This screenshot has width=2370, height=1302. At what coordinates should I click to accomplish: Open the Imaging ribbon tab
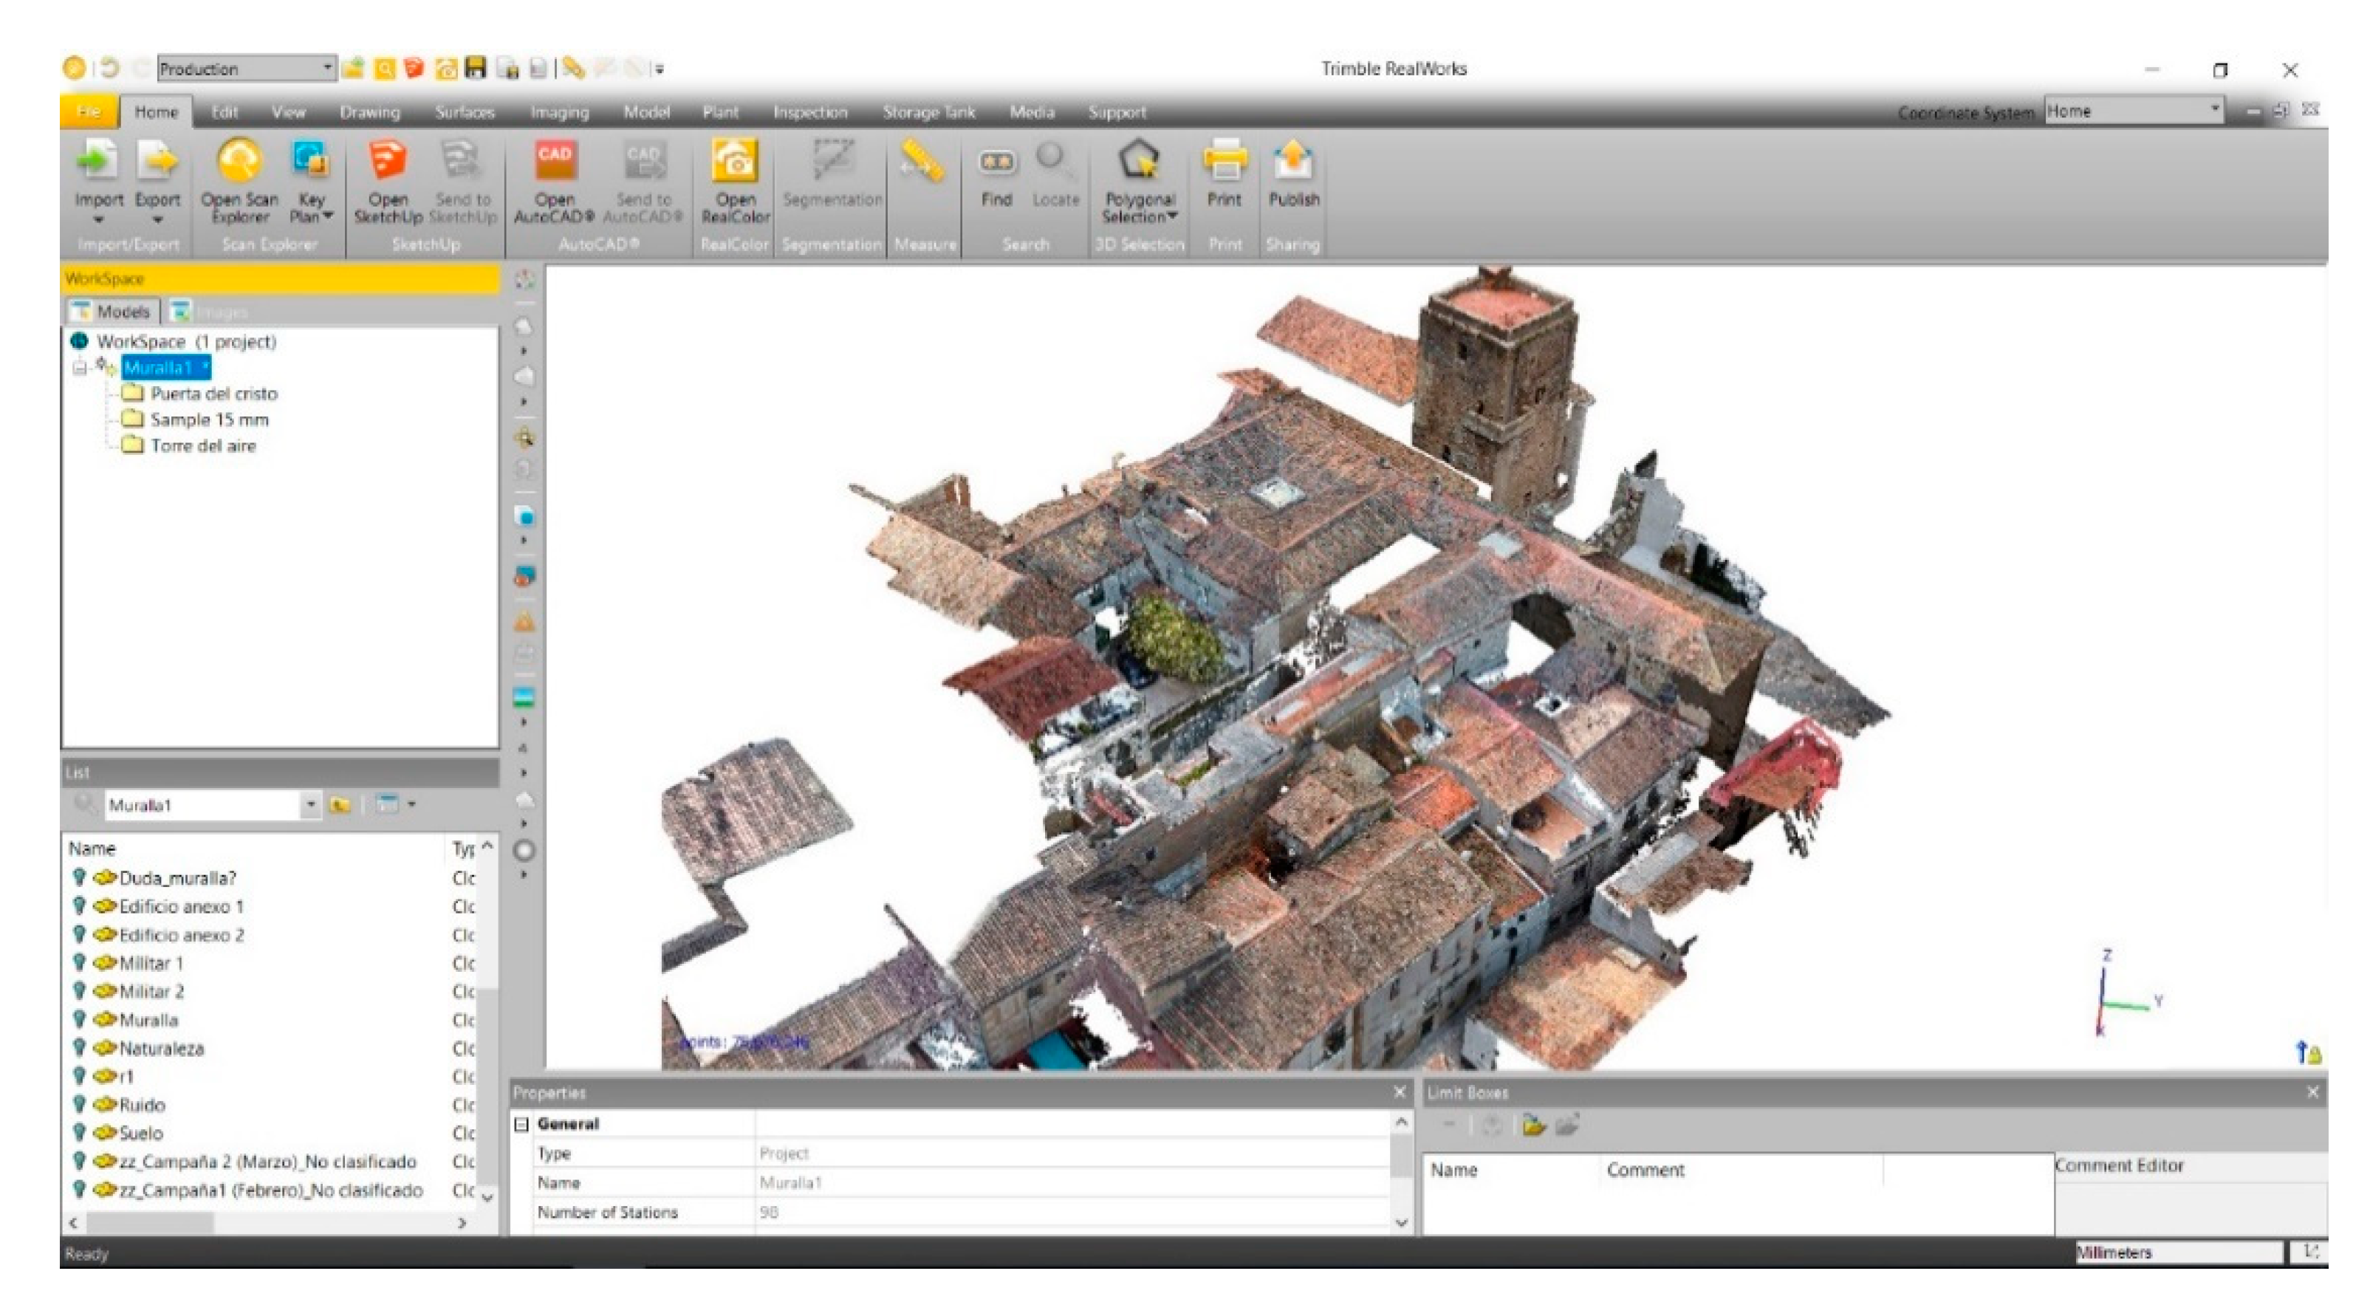(559, 112)
